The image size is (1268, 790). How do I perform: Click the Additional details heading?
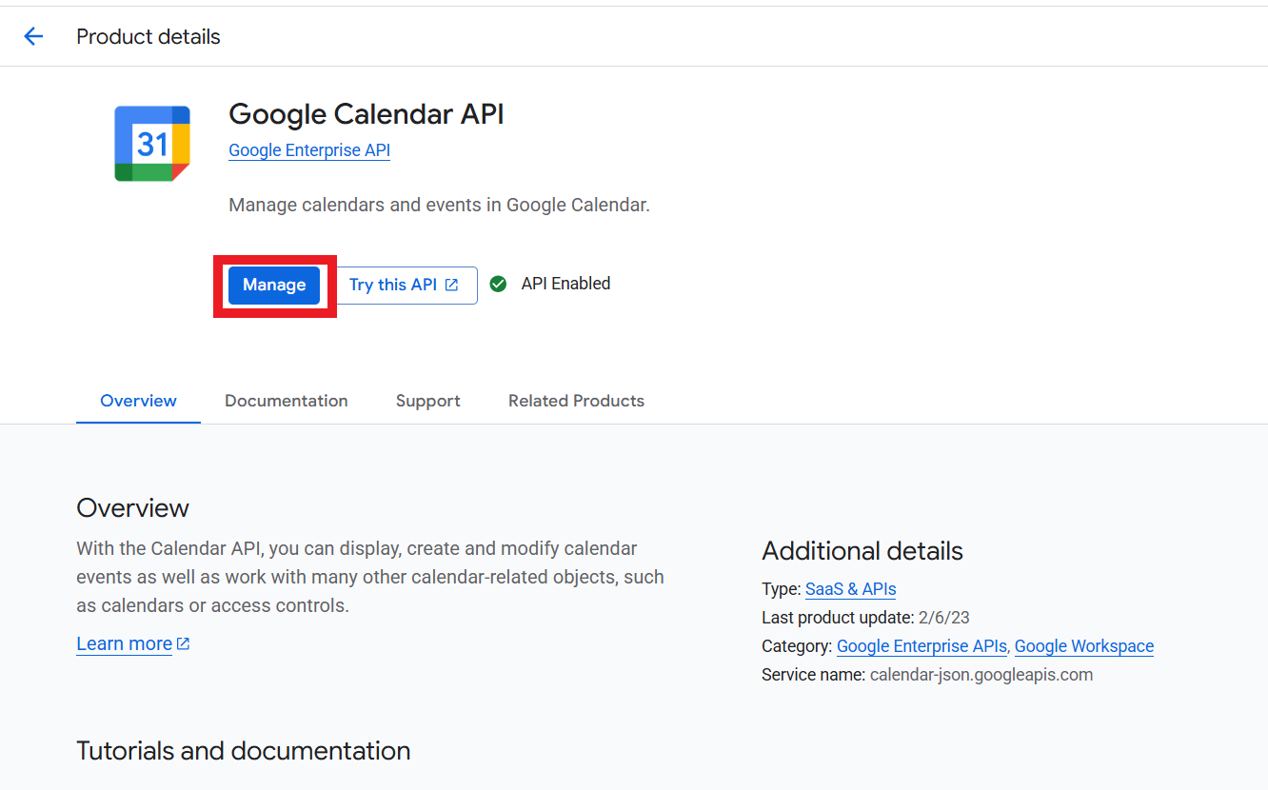pyautogui.click(x=862, y=551)
